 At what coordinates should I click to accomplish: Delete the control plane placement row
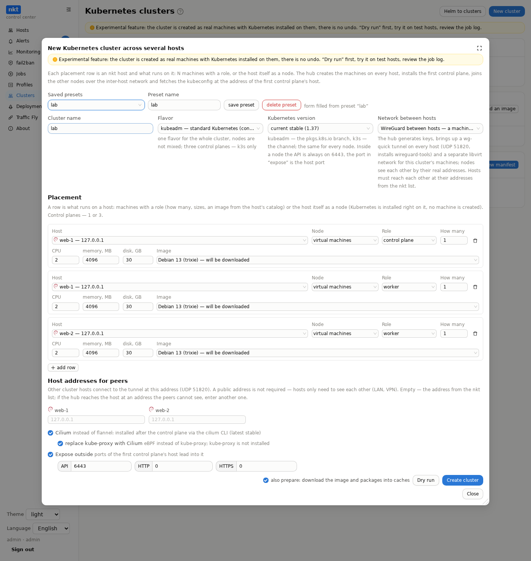click(475, 241)
